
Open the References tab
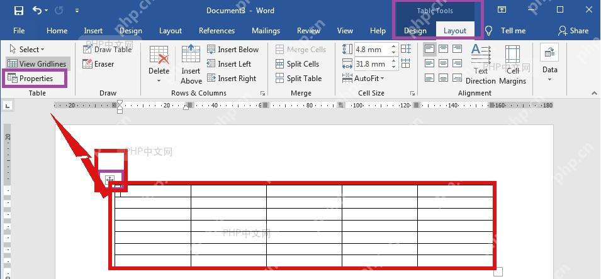pos(216,31)
